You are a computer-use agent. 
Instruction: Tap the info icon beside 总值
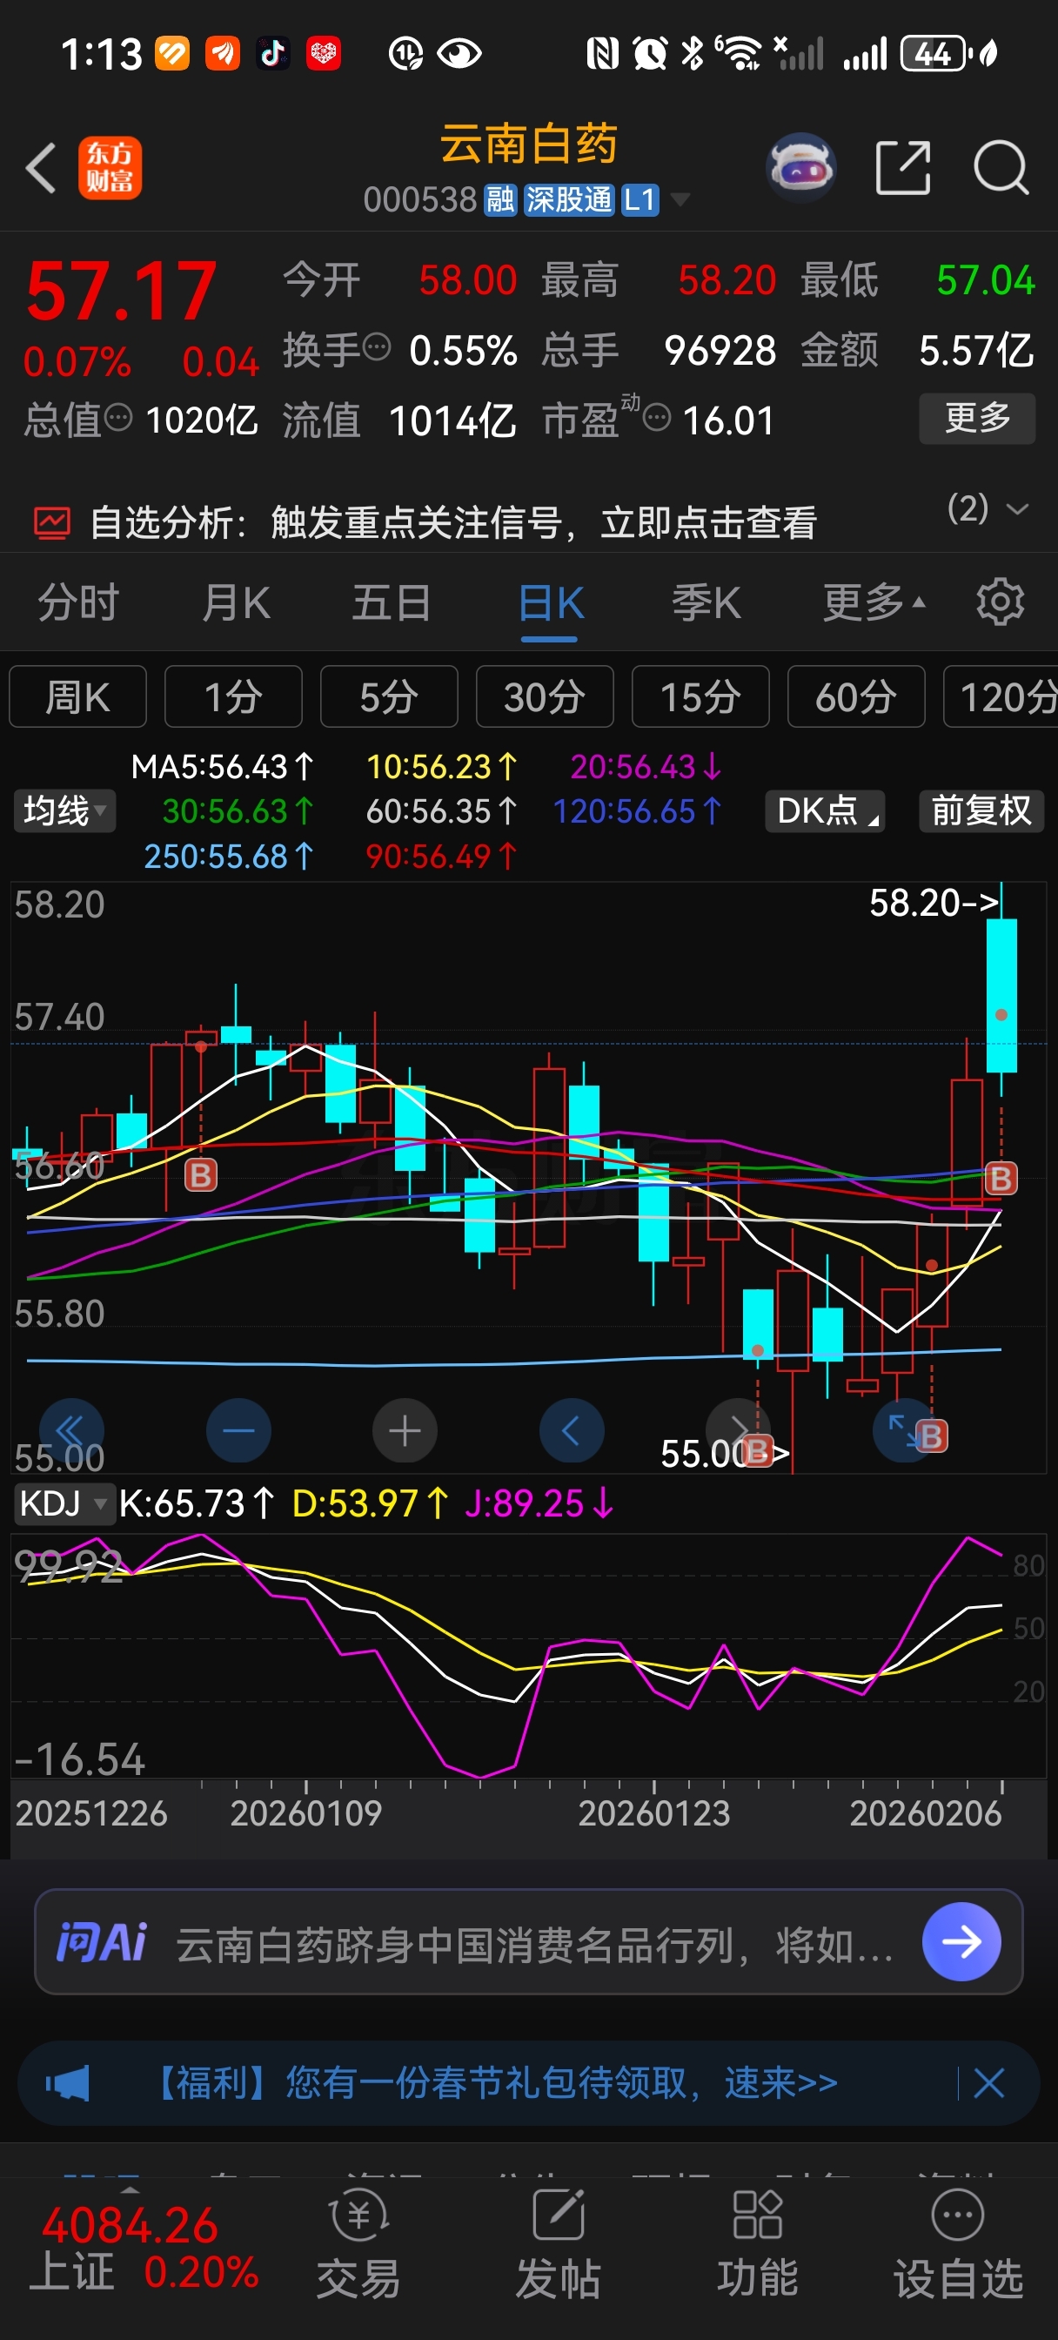point(118,417)
